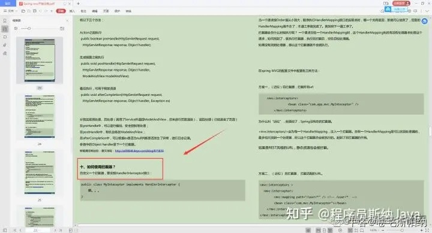Viewport: 432px width, 233px height.
Task: Switch to the Page ribbon tab
Action: point(106,11)
